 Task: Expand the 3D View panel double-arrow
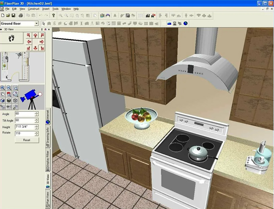(1, 29)
